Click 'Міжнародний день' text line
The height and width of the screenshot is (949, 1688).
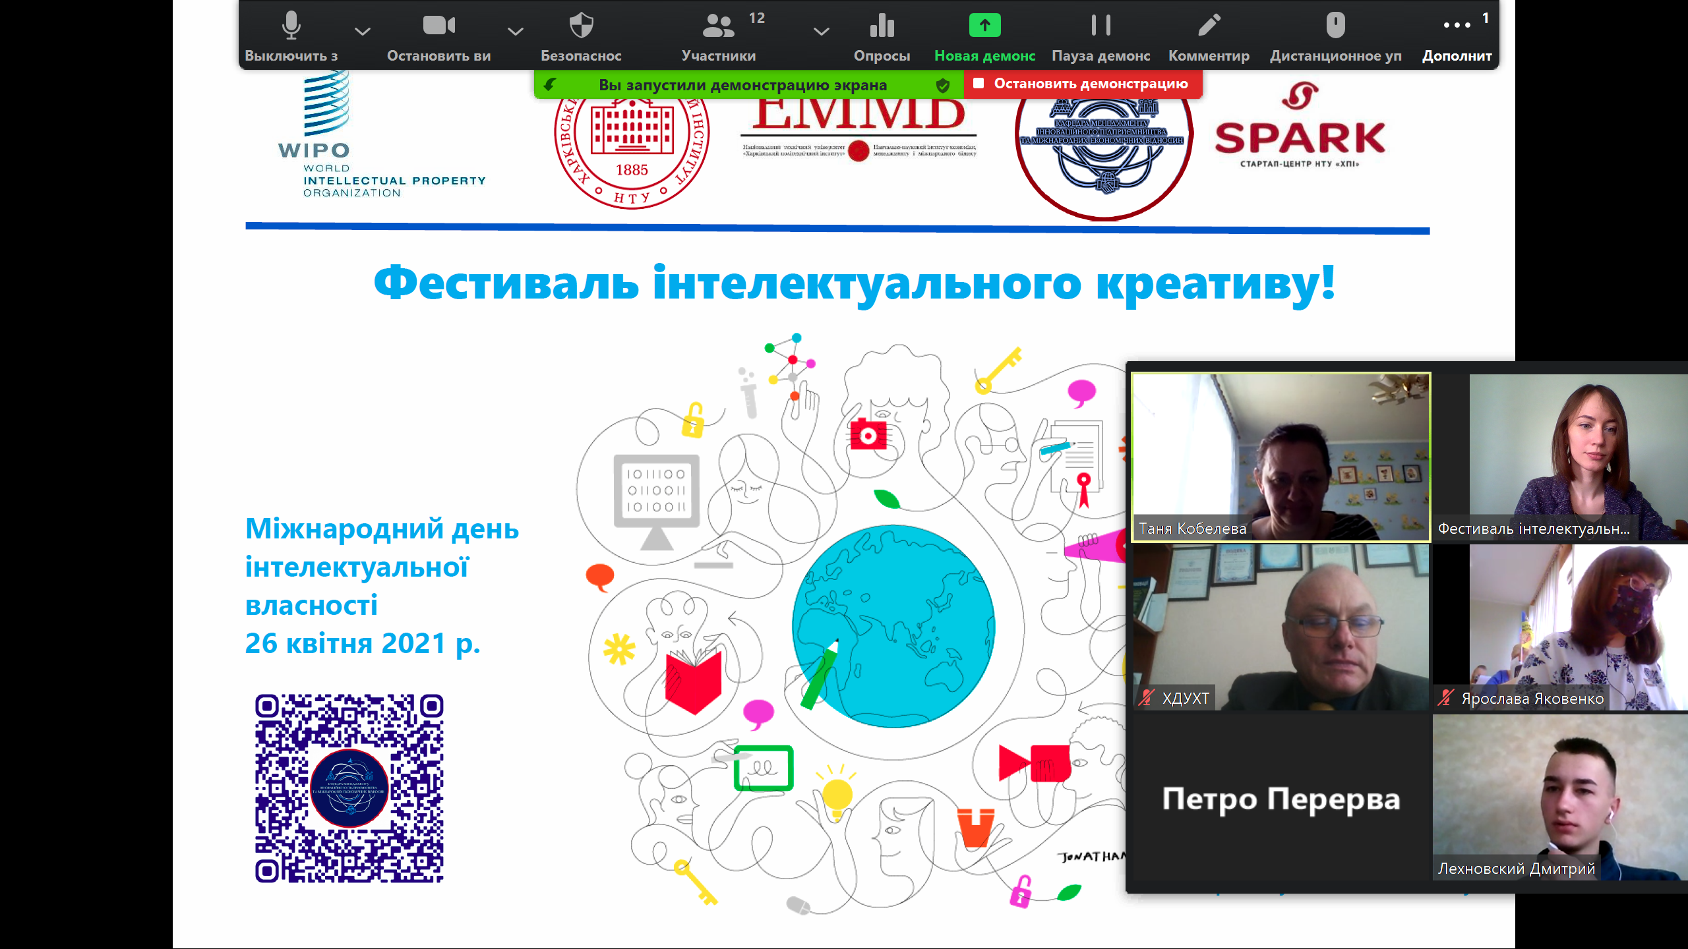[x=382, y=529]
